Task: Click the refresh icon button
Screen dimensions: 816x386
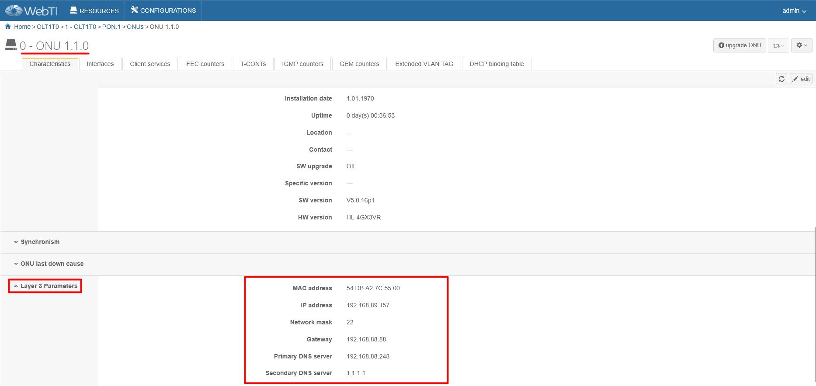Action: (781, 79)
